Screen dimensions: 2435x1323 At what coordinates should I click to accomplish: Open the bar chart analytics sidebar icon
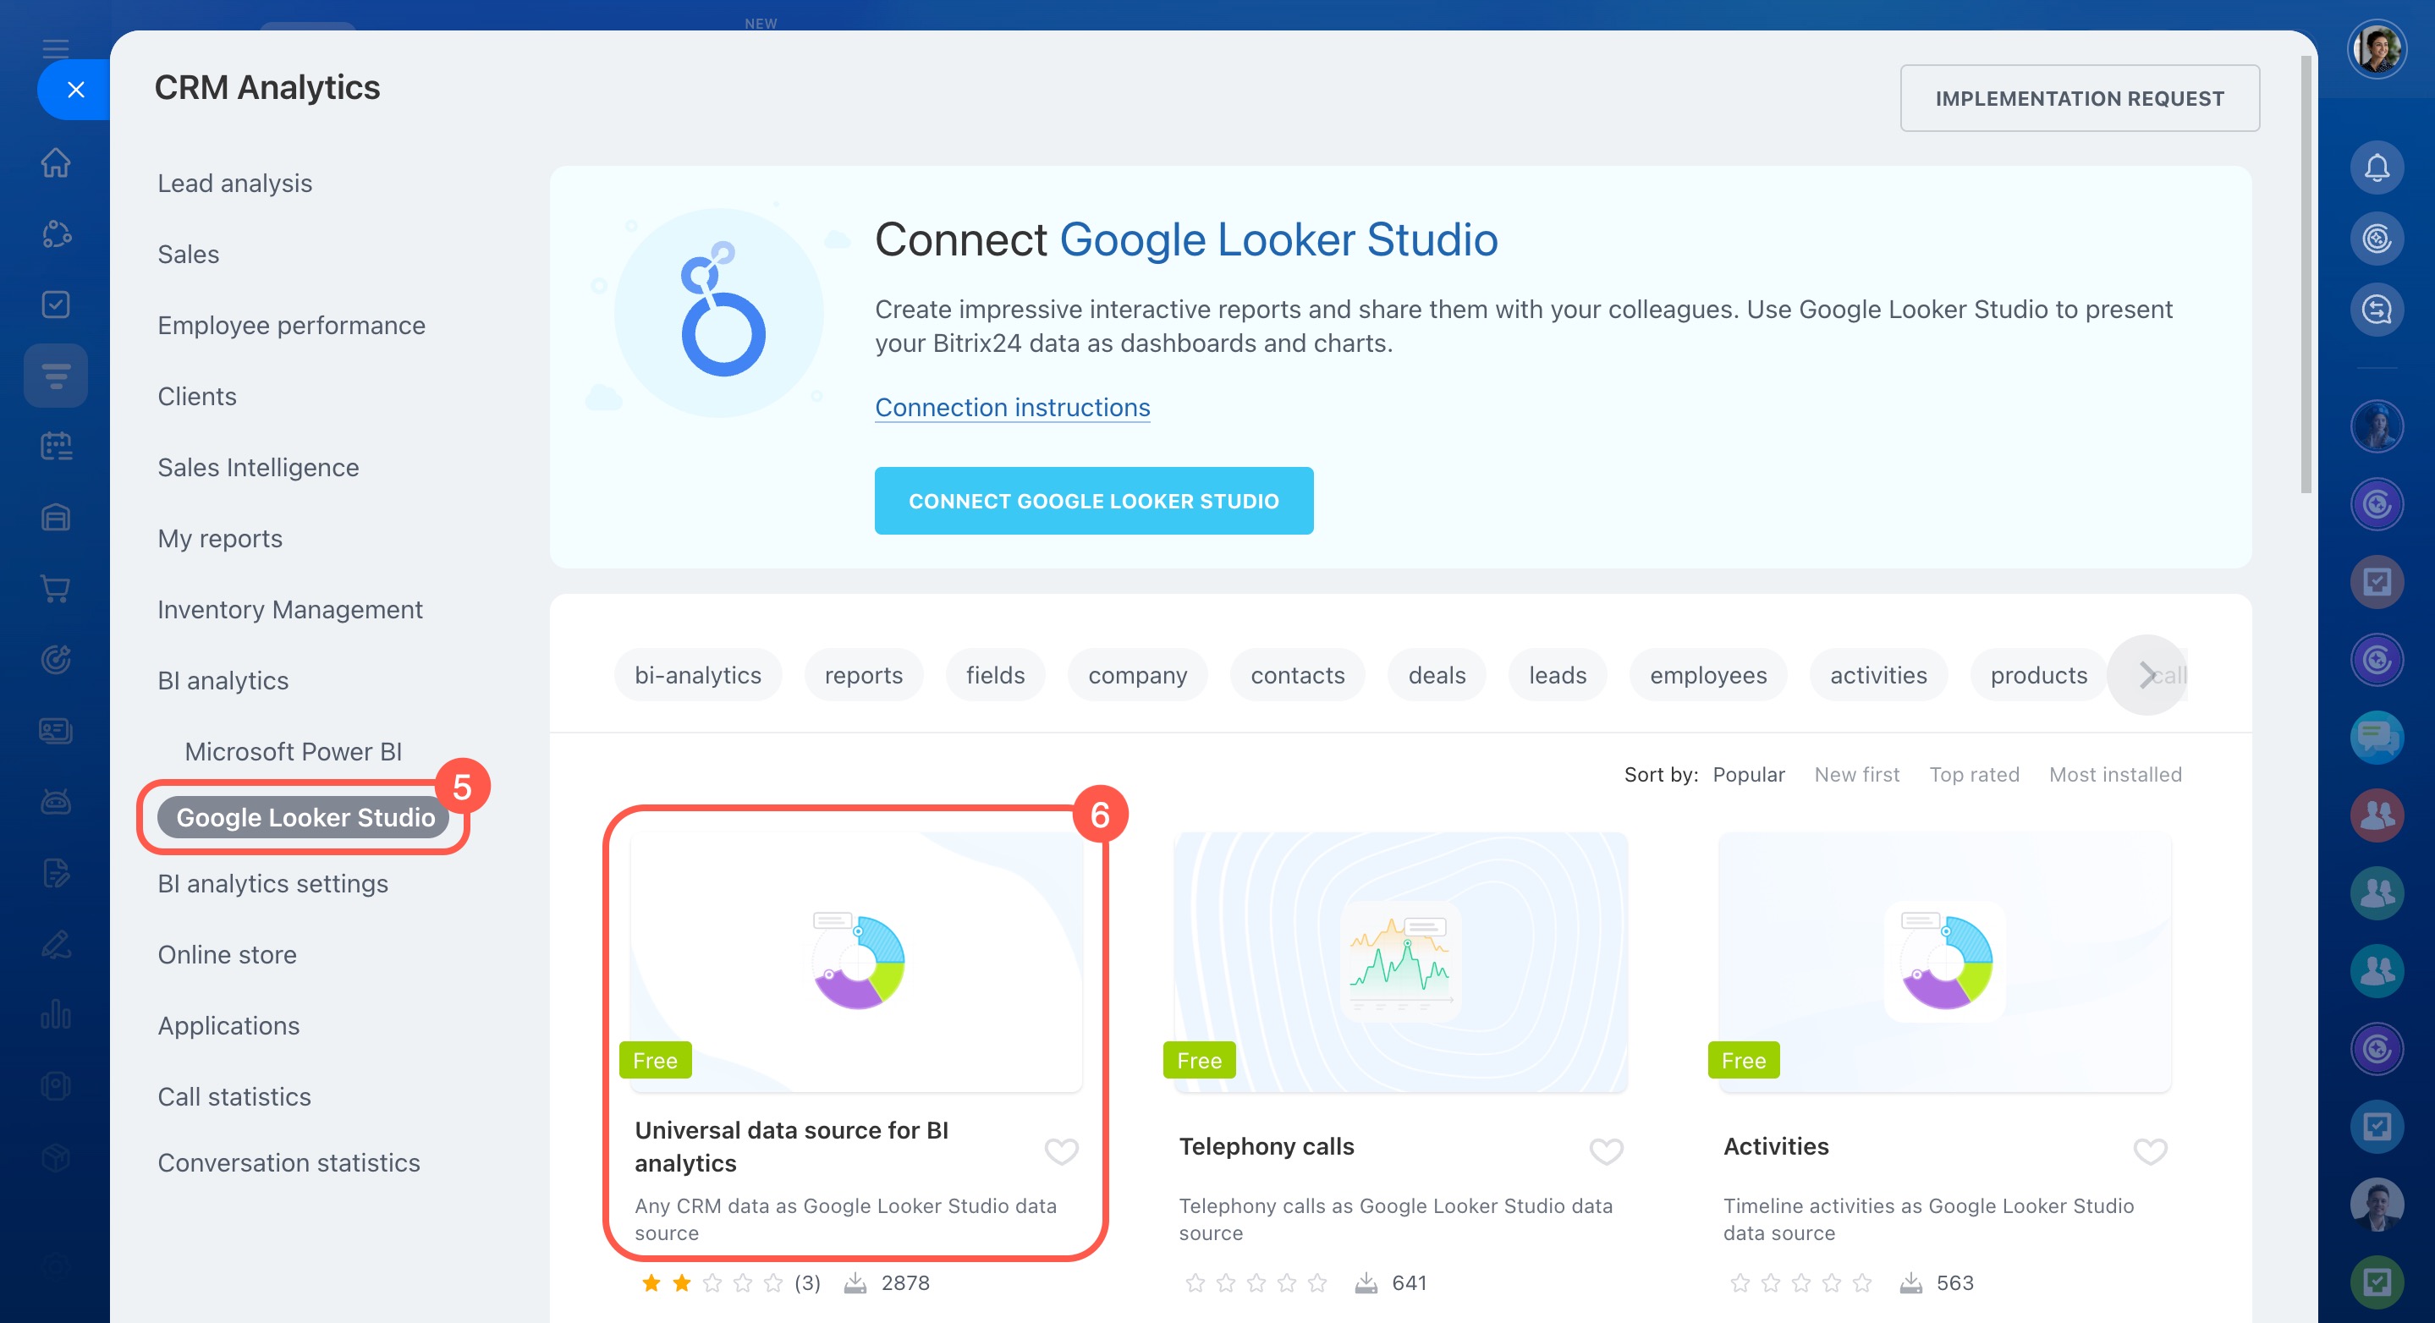tap(56, 1015)
